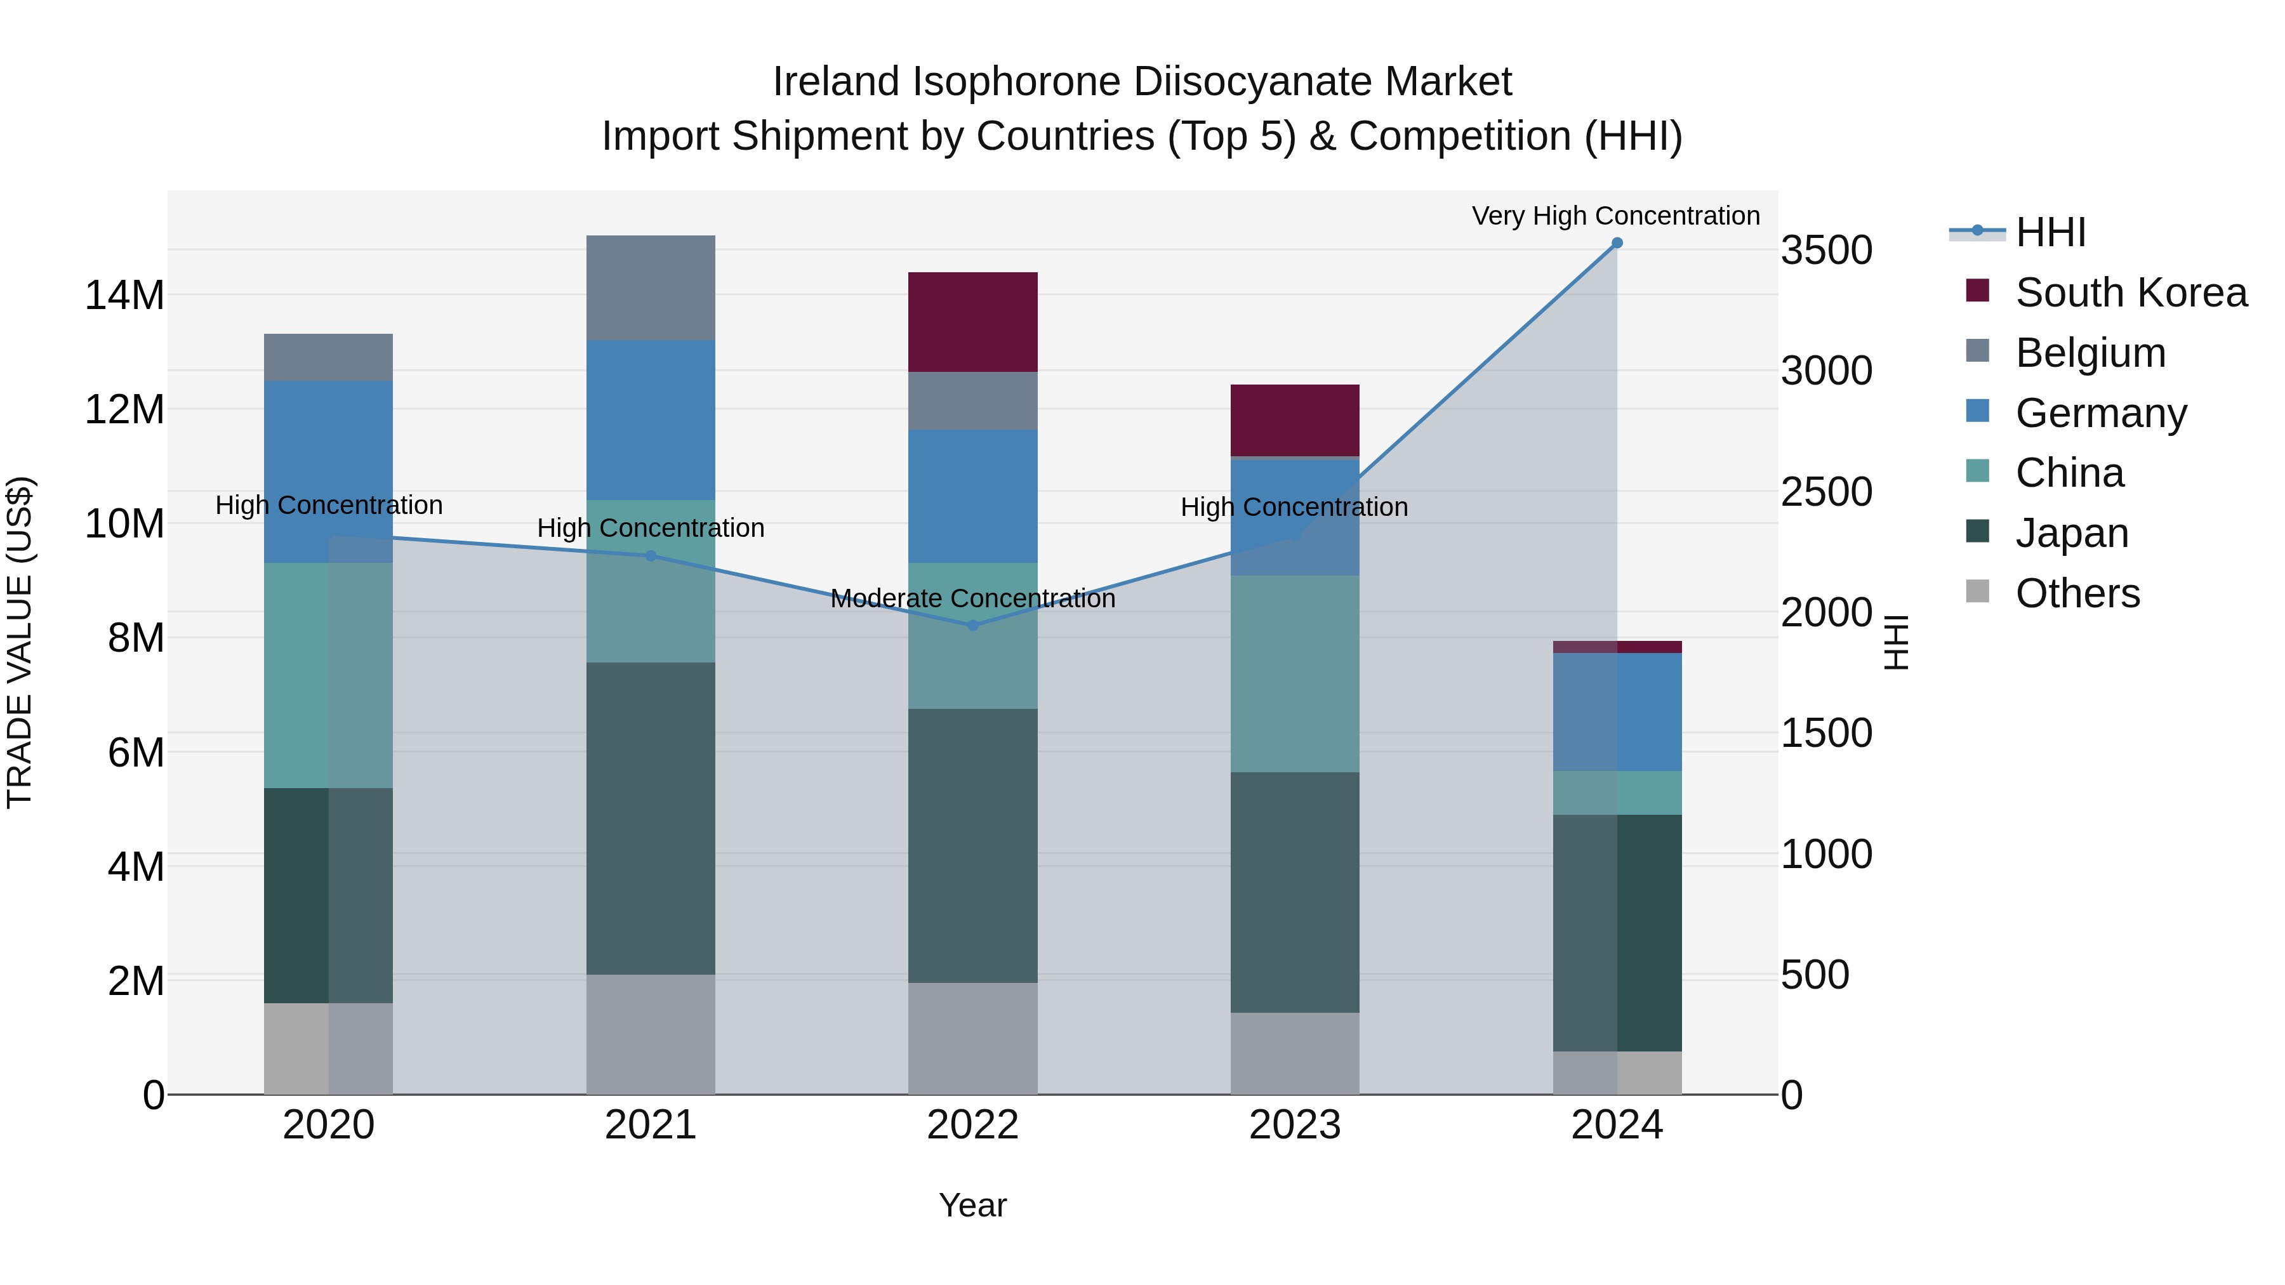Click the 2021 Belgium bar segment
2285x1285 pixels.
click(x=651, y=288)
